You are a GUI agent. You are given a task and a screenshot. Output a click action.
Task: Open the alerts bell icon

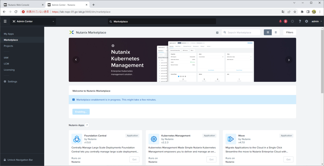280,21
